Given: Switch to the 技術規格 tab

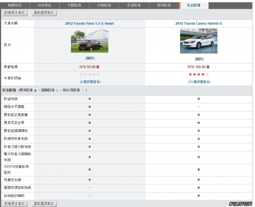Looking at the screenshot, I should pos(45,5).
